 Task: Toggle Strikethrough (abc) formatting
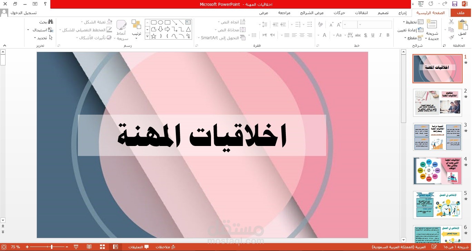pos(358,35)
